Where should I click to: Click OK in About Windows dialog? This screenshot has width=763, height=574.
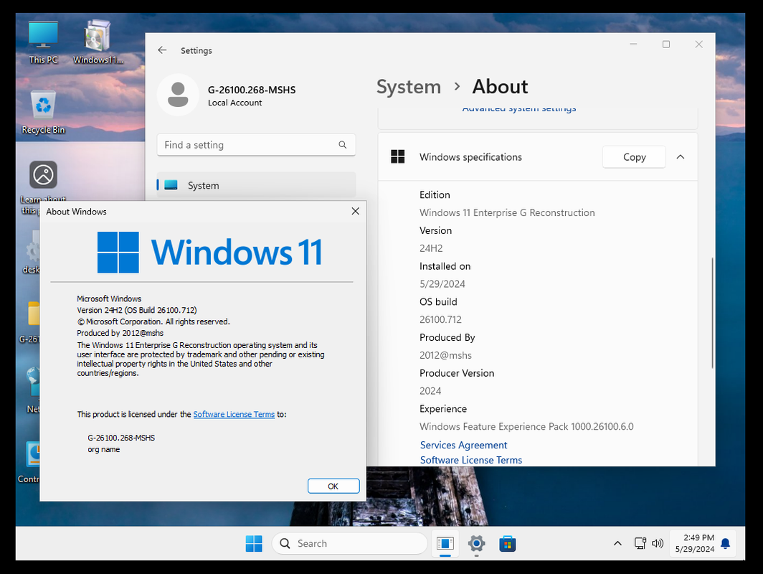point(333,486)
